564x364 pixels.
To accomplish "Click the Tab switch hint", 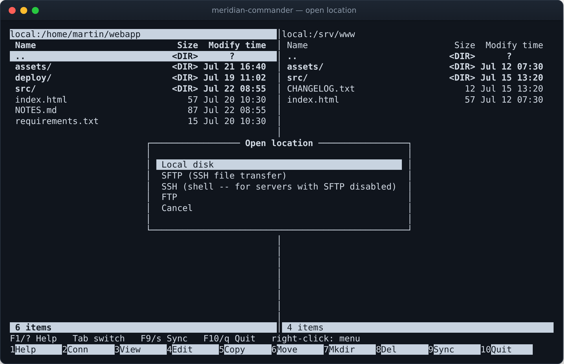I will (98, 338).
